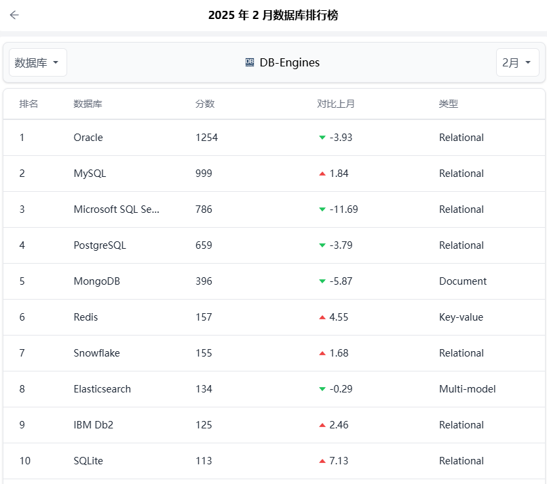
Task: Click the change value -11.69
Action: [343, 209]
